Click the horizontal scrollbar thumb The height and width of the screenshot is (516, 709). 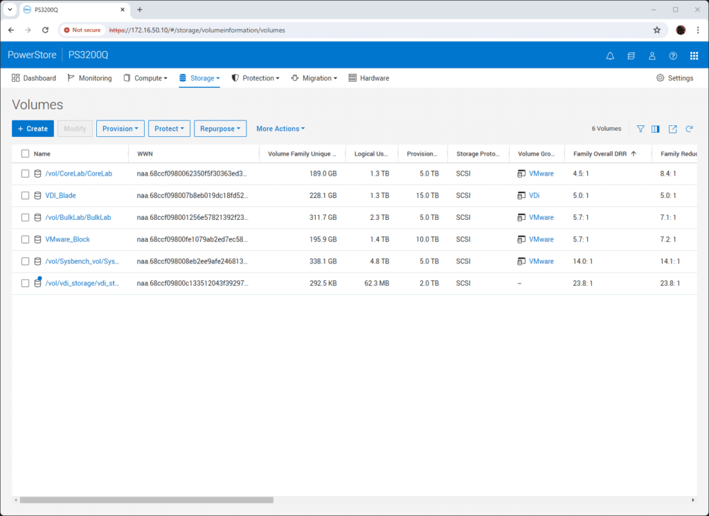tap(147, 500)
